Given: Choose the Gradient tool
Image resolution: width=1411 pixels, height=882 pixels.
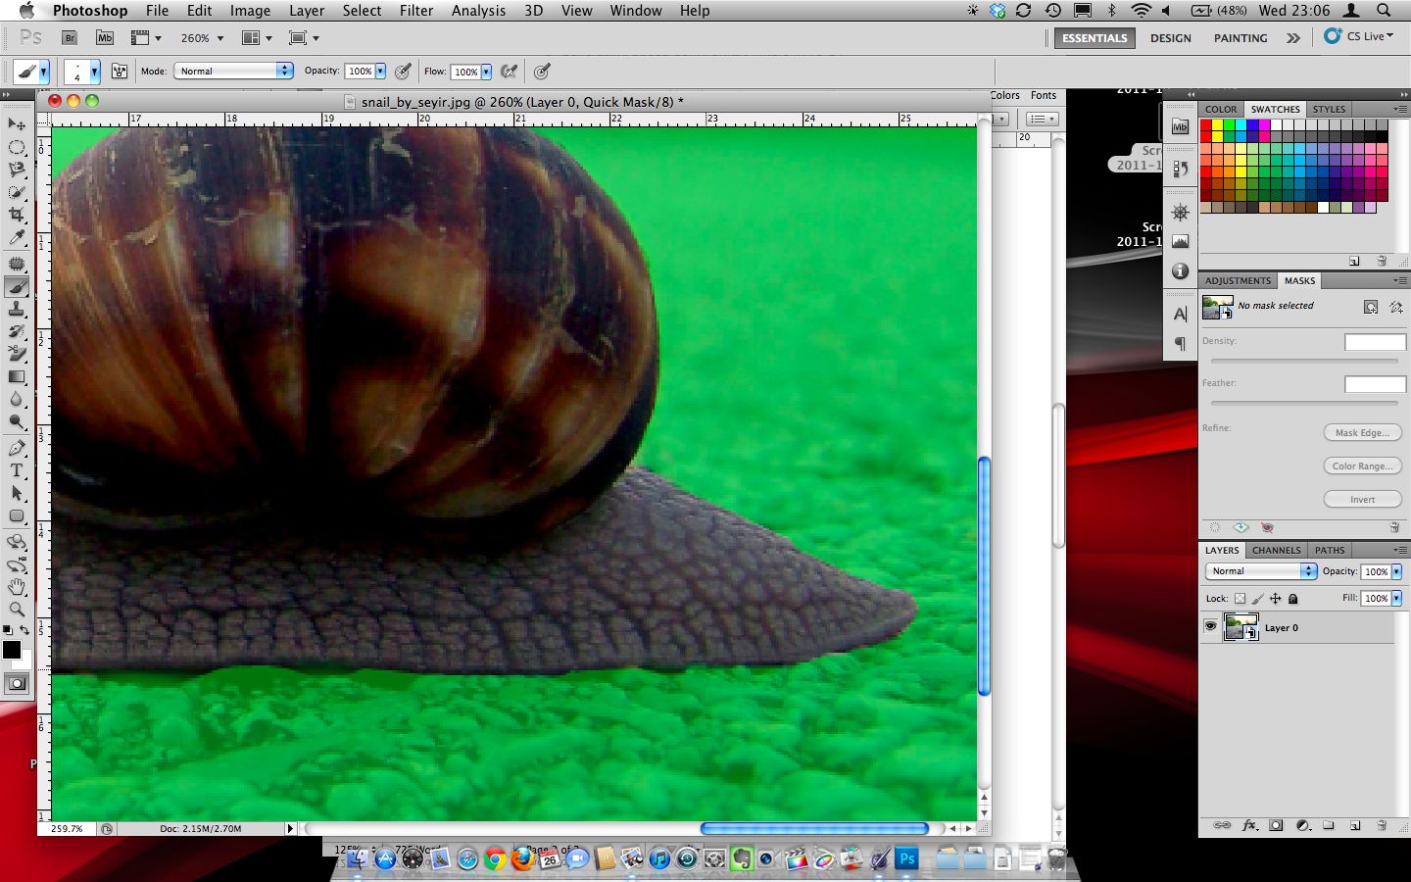Looking at the screenshot, I should coord(17,377).
